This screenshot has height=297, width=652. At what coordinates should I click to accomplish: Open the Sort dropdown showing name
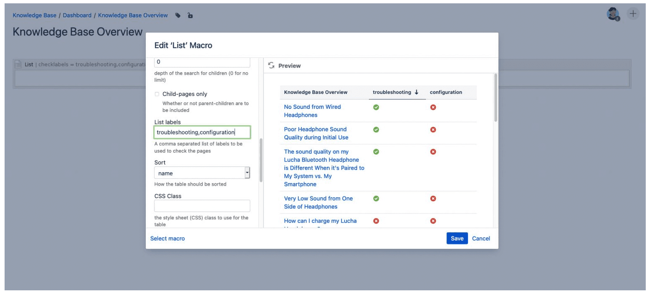(202, 173)
